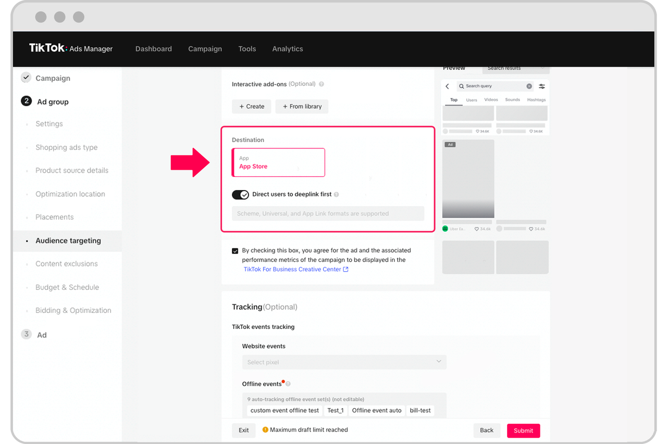Open TikTok For Business Creative Center link
This screenshot has height=444, width=667.
pyautogui.click(x=296, y=269)
